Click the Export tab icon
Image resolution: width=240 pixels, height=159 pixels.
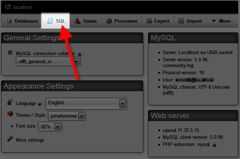click(x=149, y=21)
